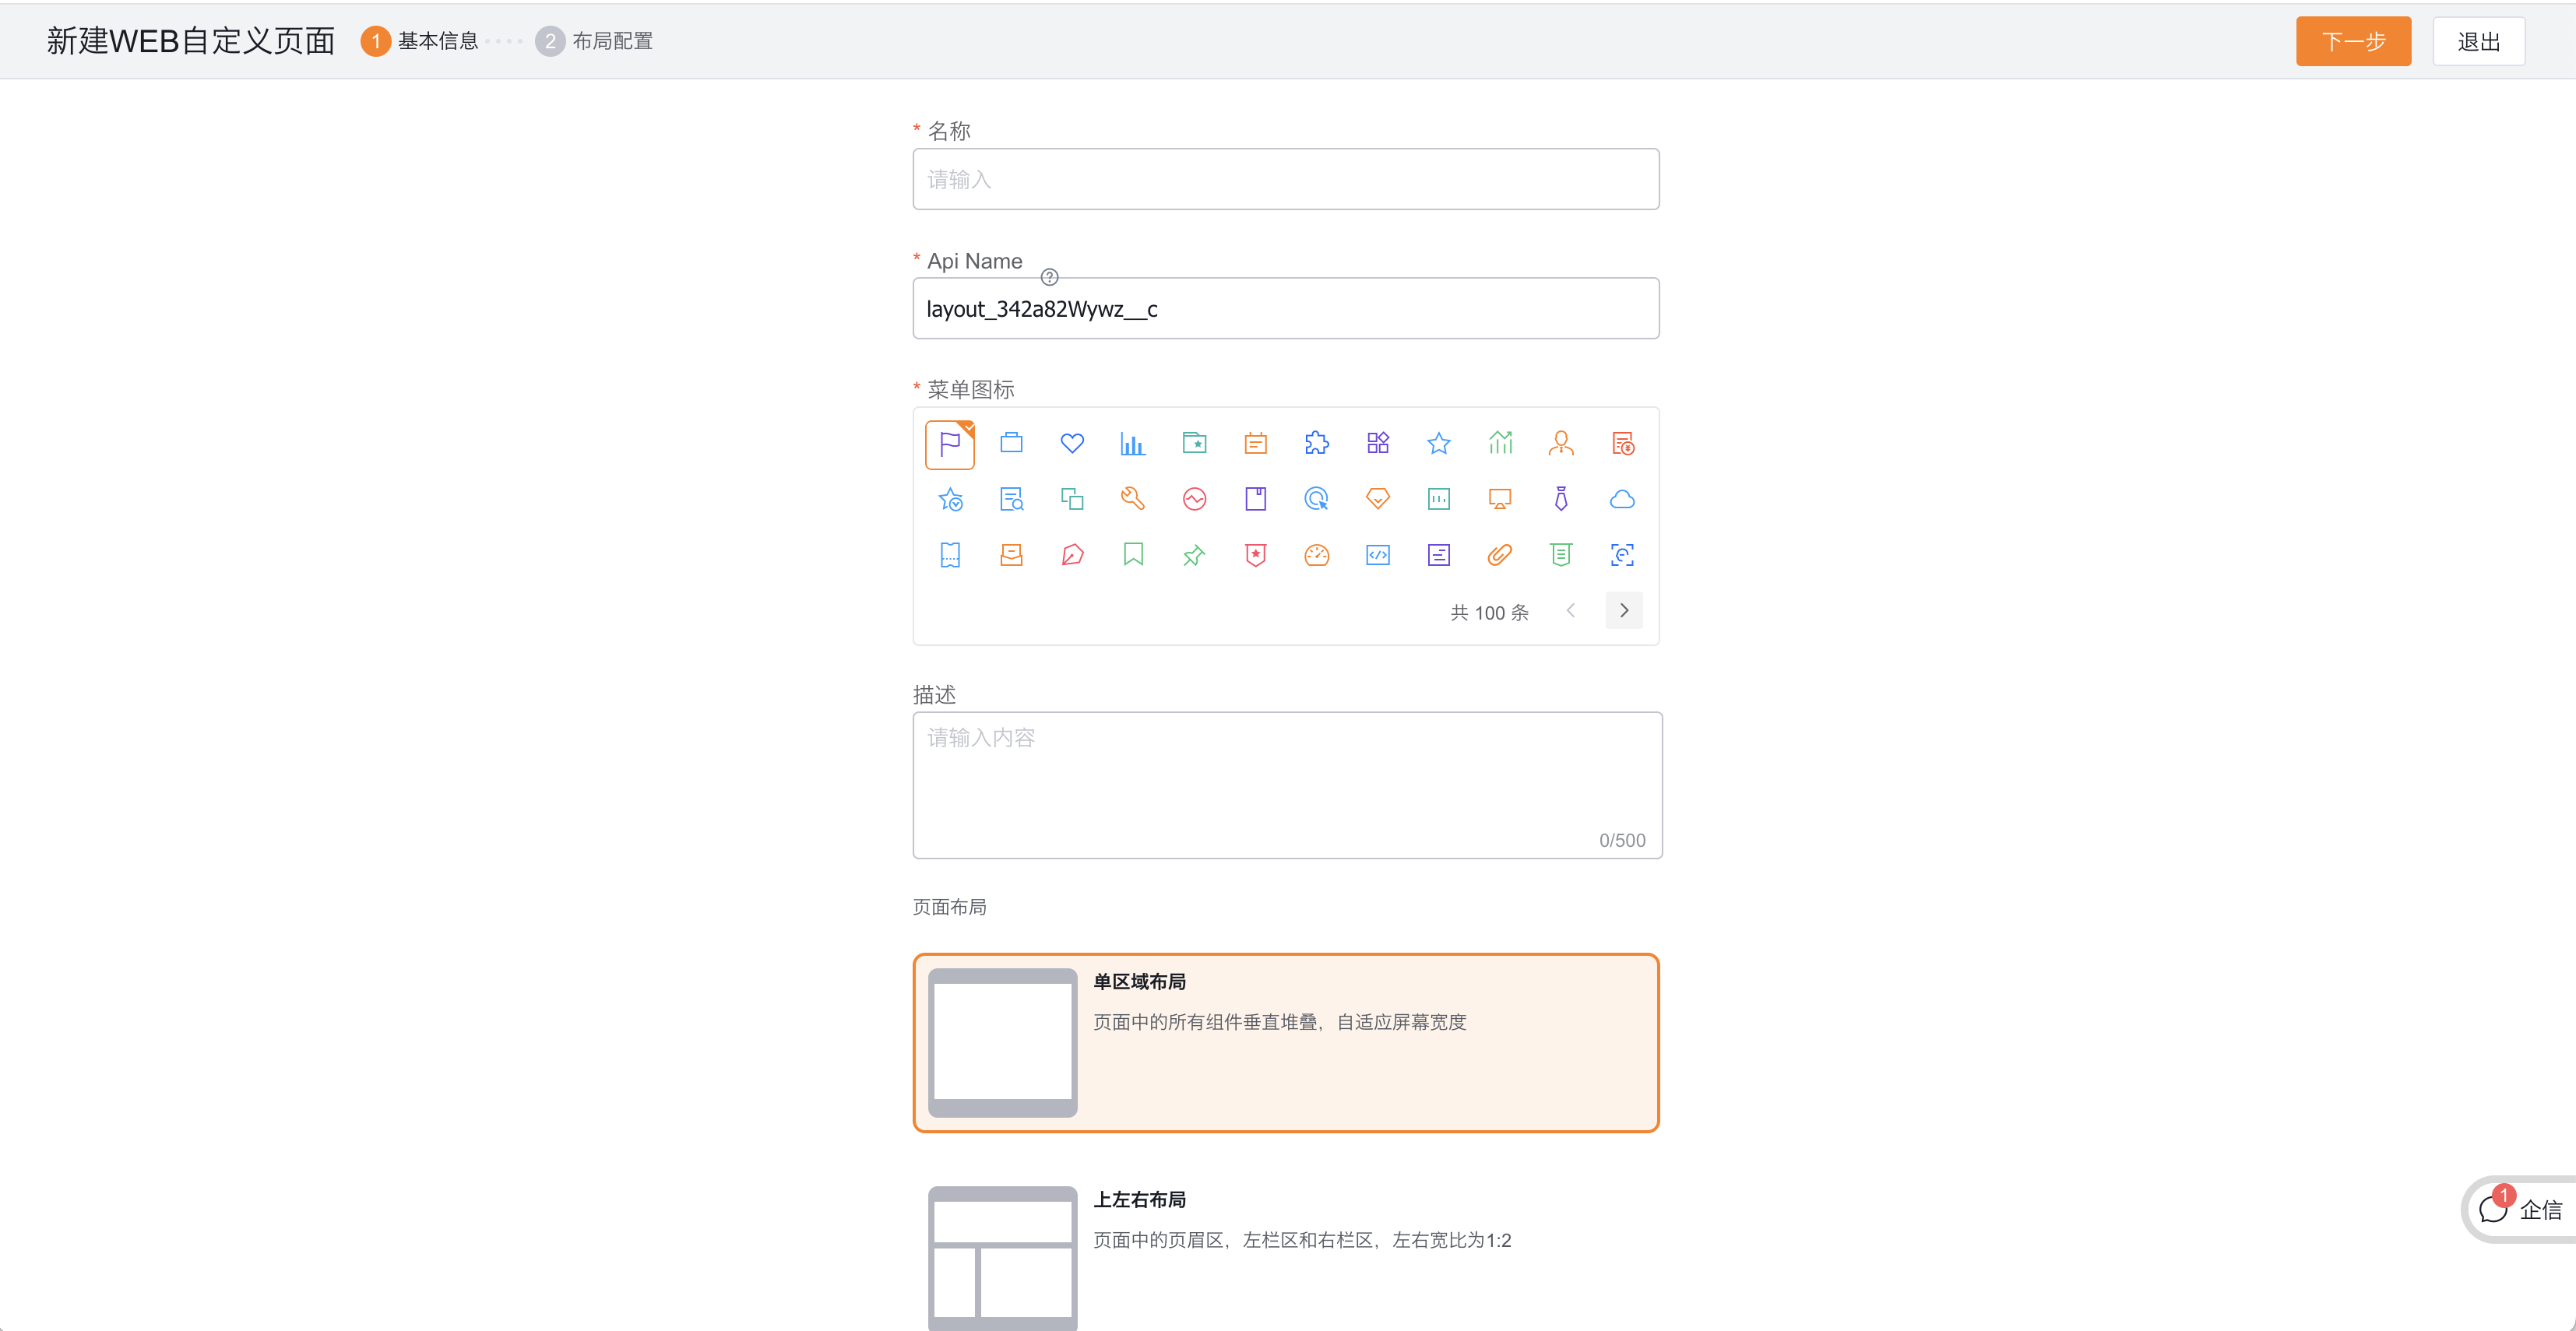Pick the blue heart menu icon

pos(1072,444)
